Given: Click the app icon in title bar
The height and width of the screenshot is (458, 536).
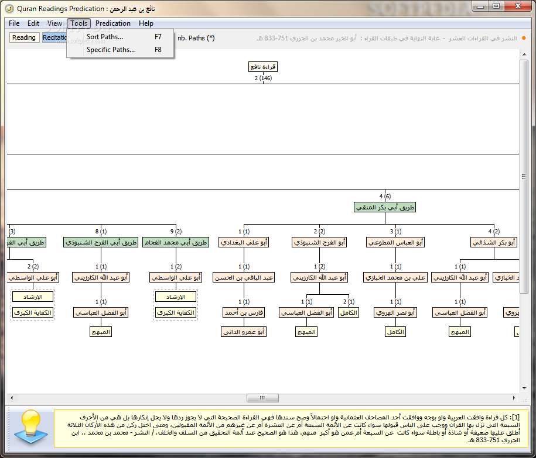Looking at the screenshot, I should (9, 9).
